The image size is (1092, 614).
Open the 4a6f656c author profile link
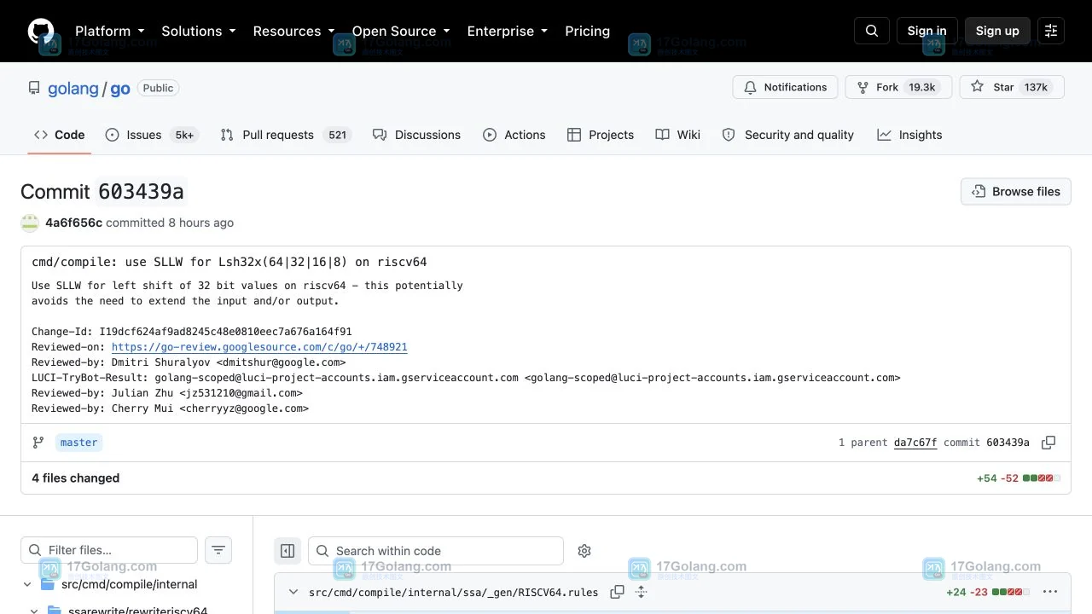click(x=73, y=223)
